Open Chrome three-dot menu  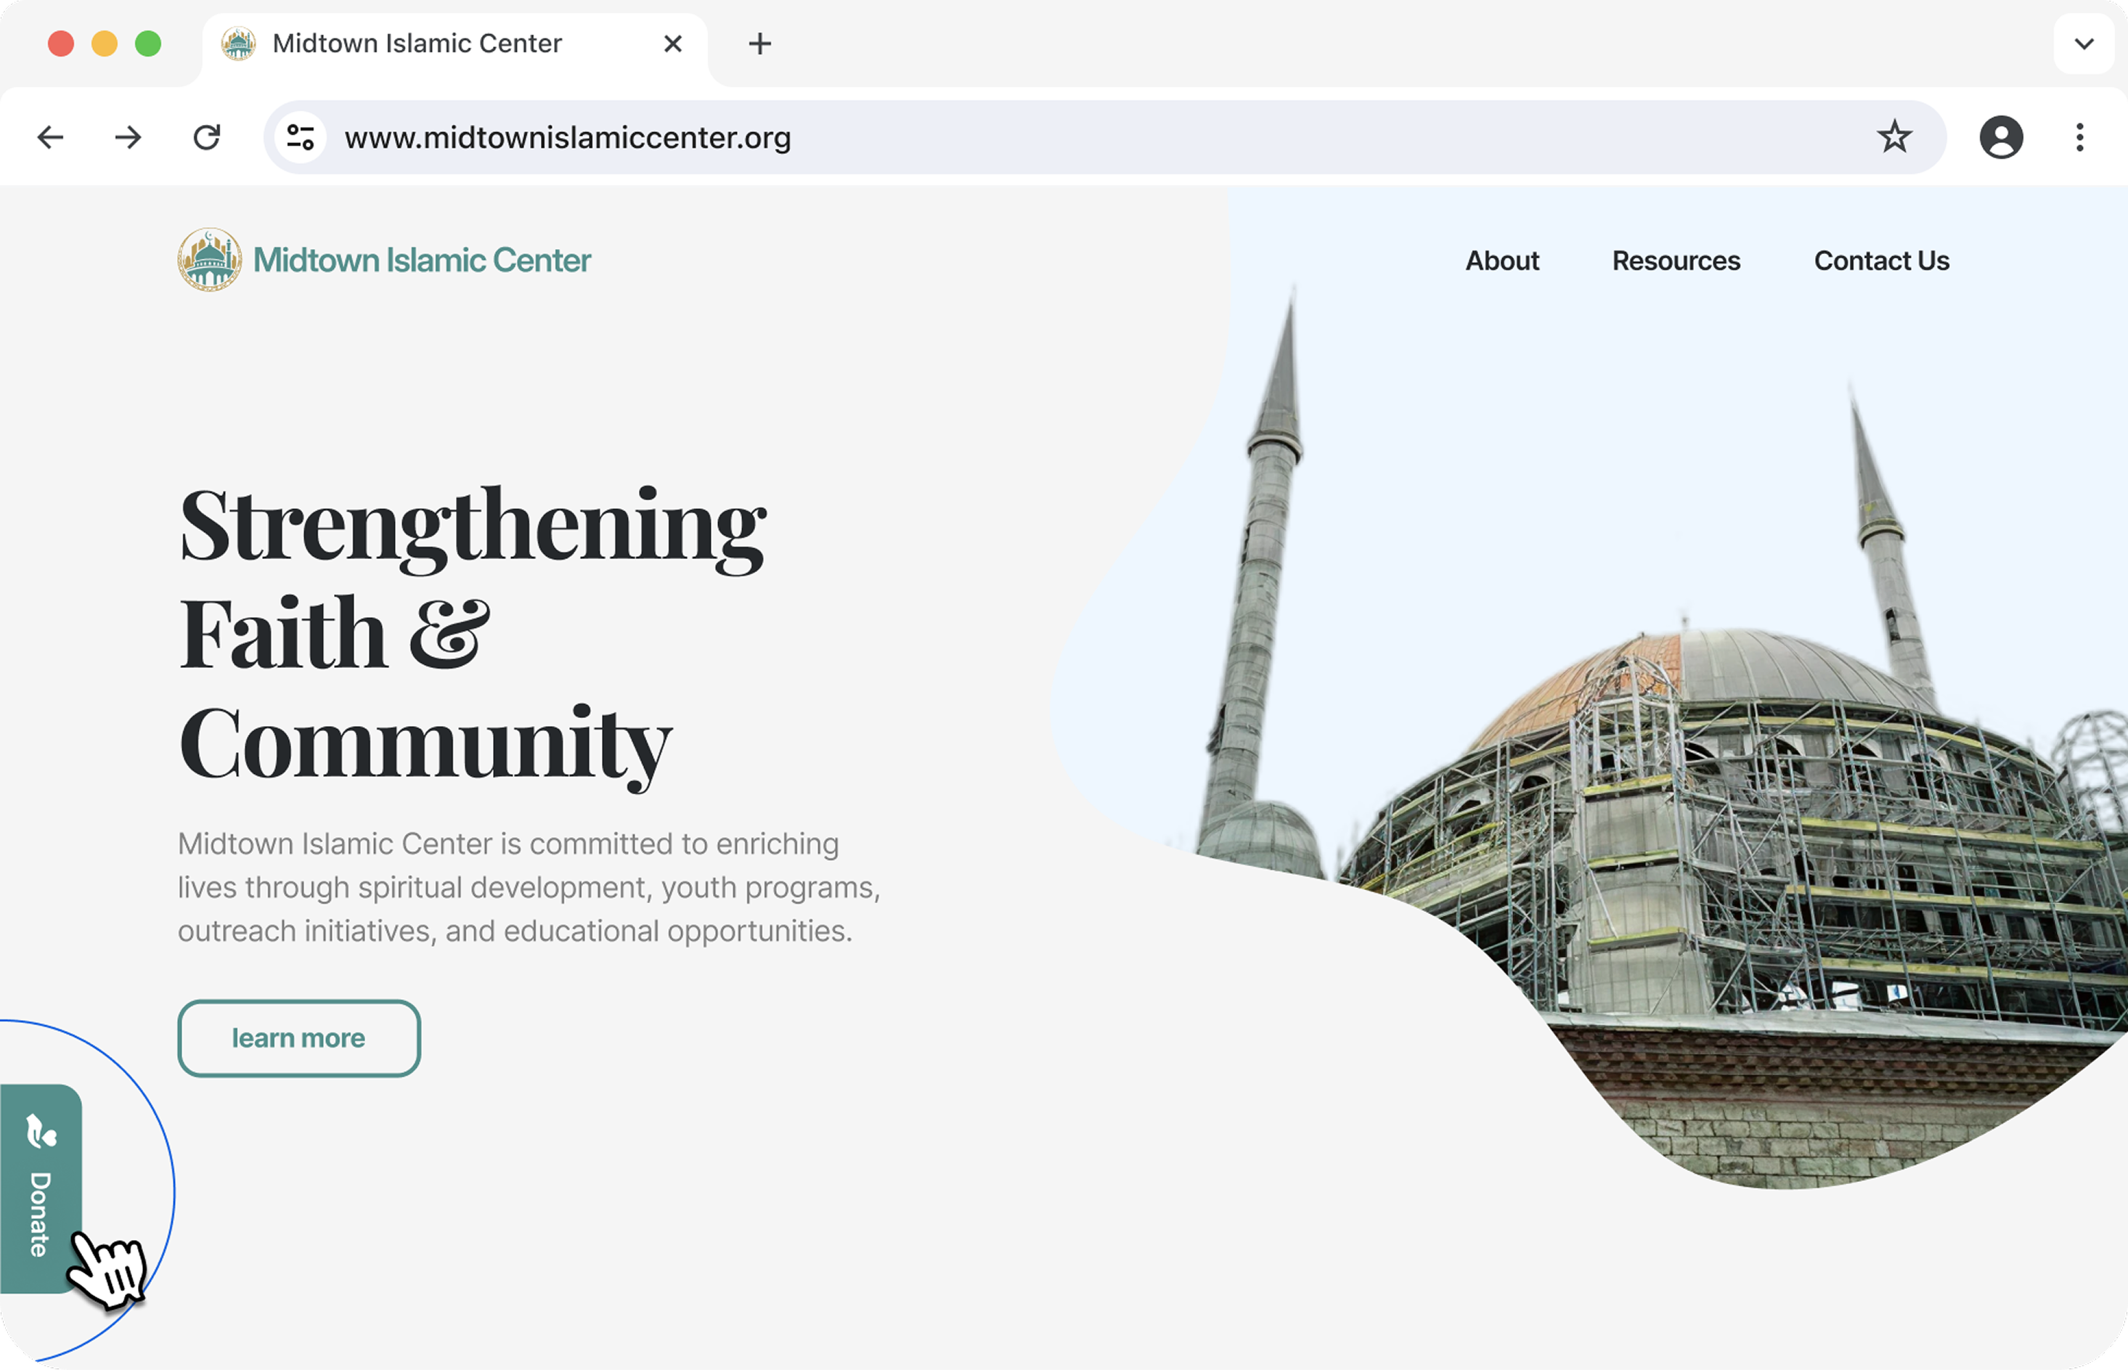2079,137
